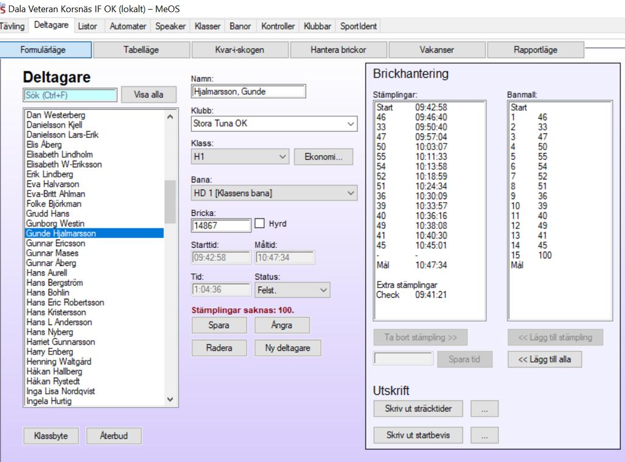The height and width of the screenshot is (462, 625).
Task: Open the Klubbar tab
Action: pyautogui.click(x=317, y=26)
